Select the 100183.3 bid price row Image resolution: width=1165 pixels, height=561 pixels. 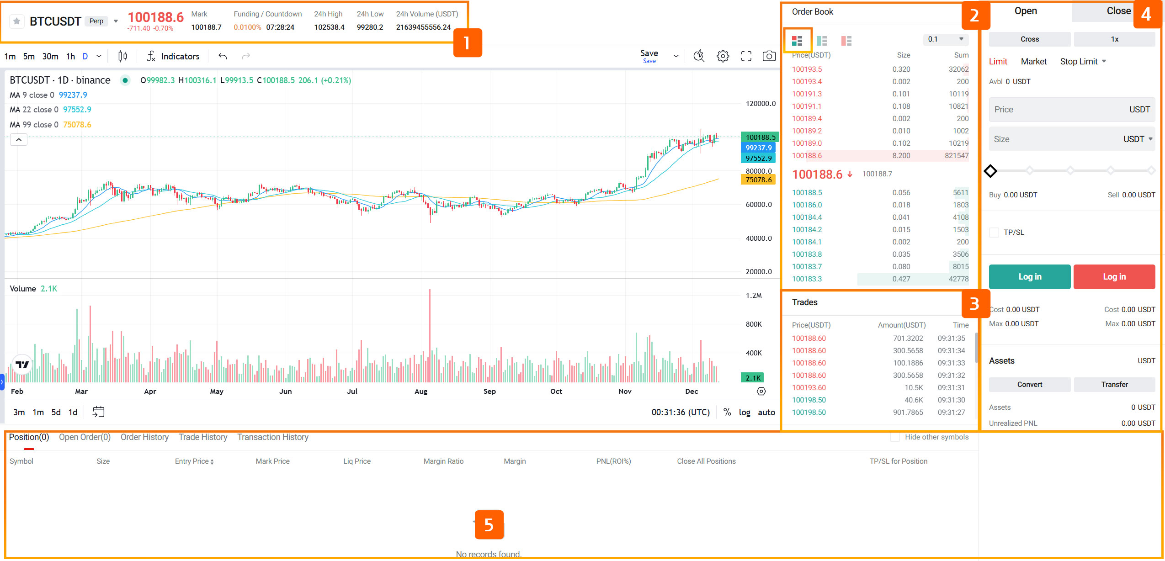(x=880, y=279)
